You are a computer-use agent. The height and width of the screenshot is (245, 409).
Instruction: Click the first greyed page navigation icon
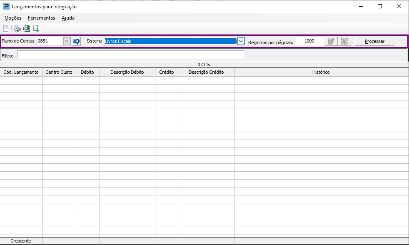(x=331, y=41)
